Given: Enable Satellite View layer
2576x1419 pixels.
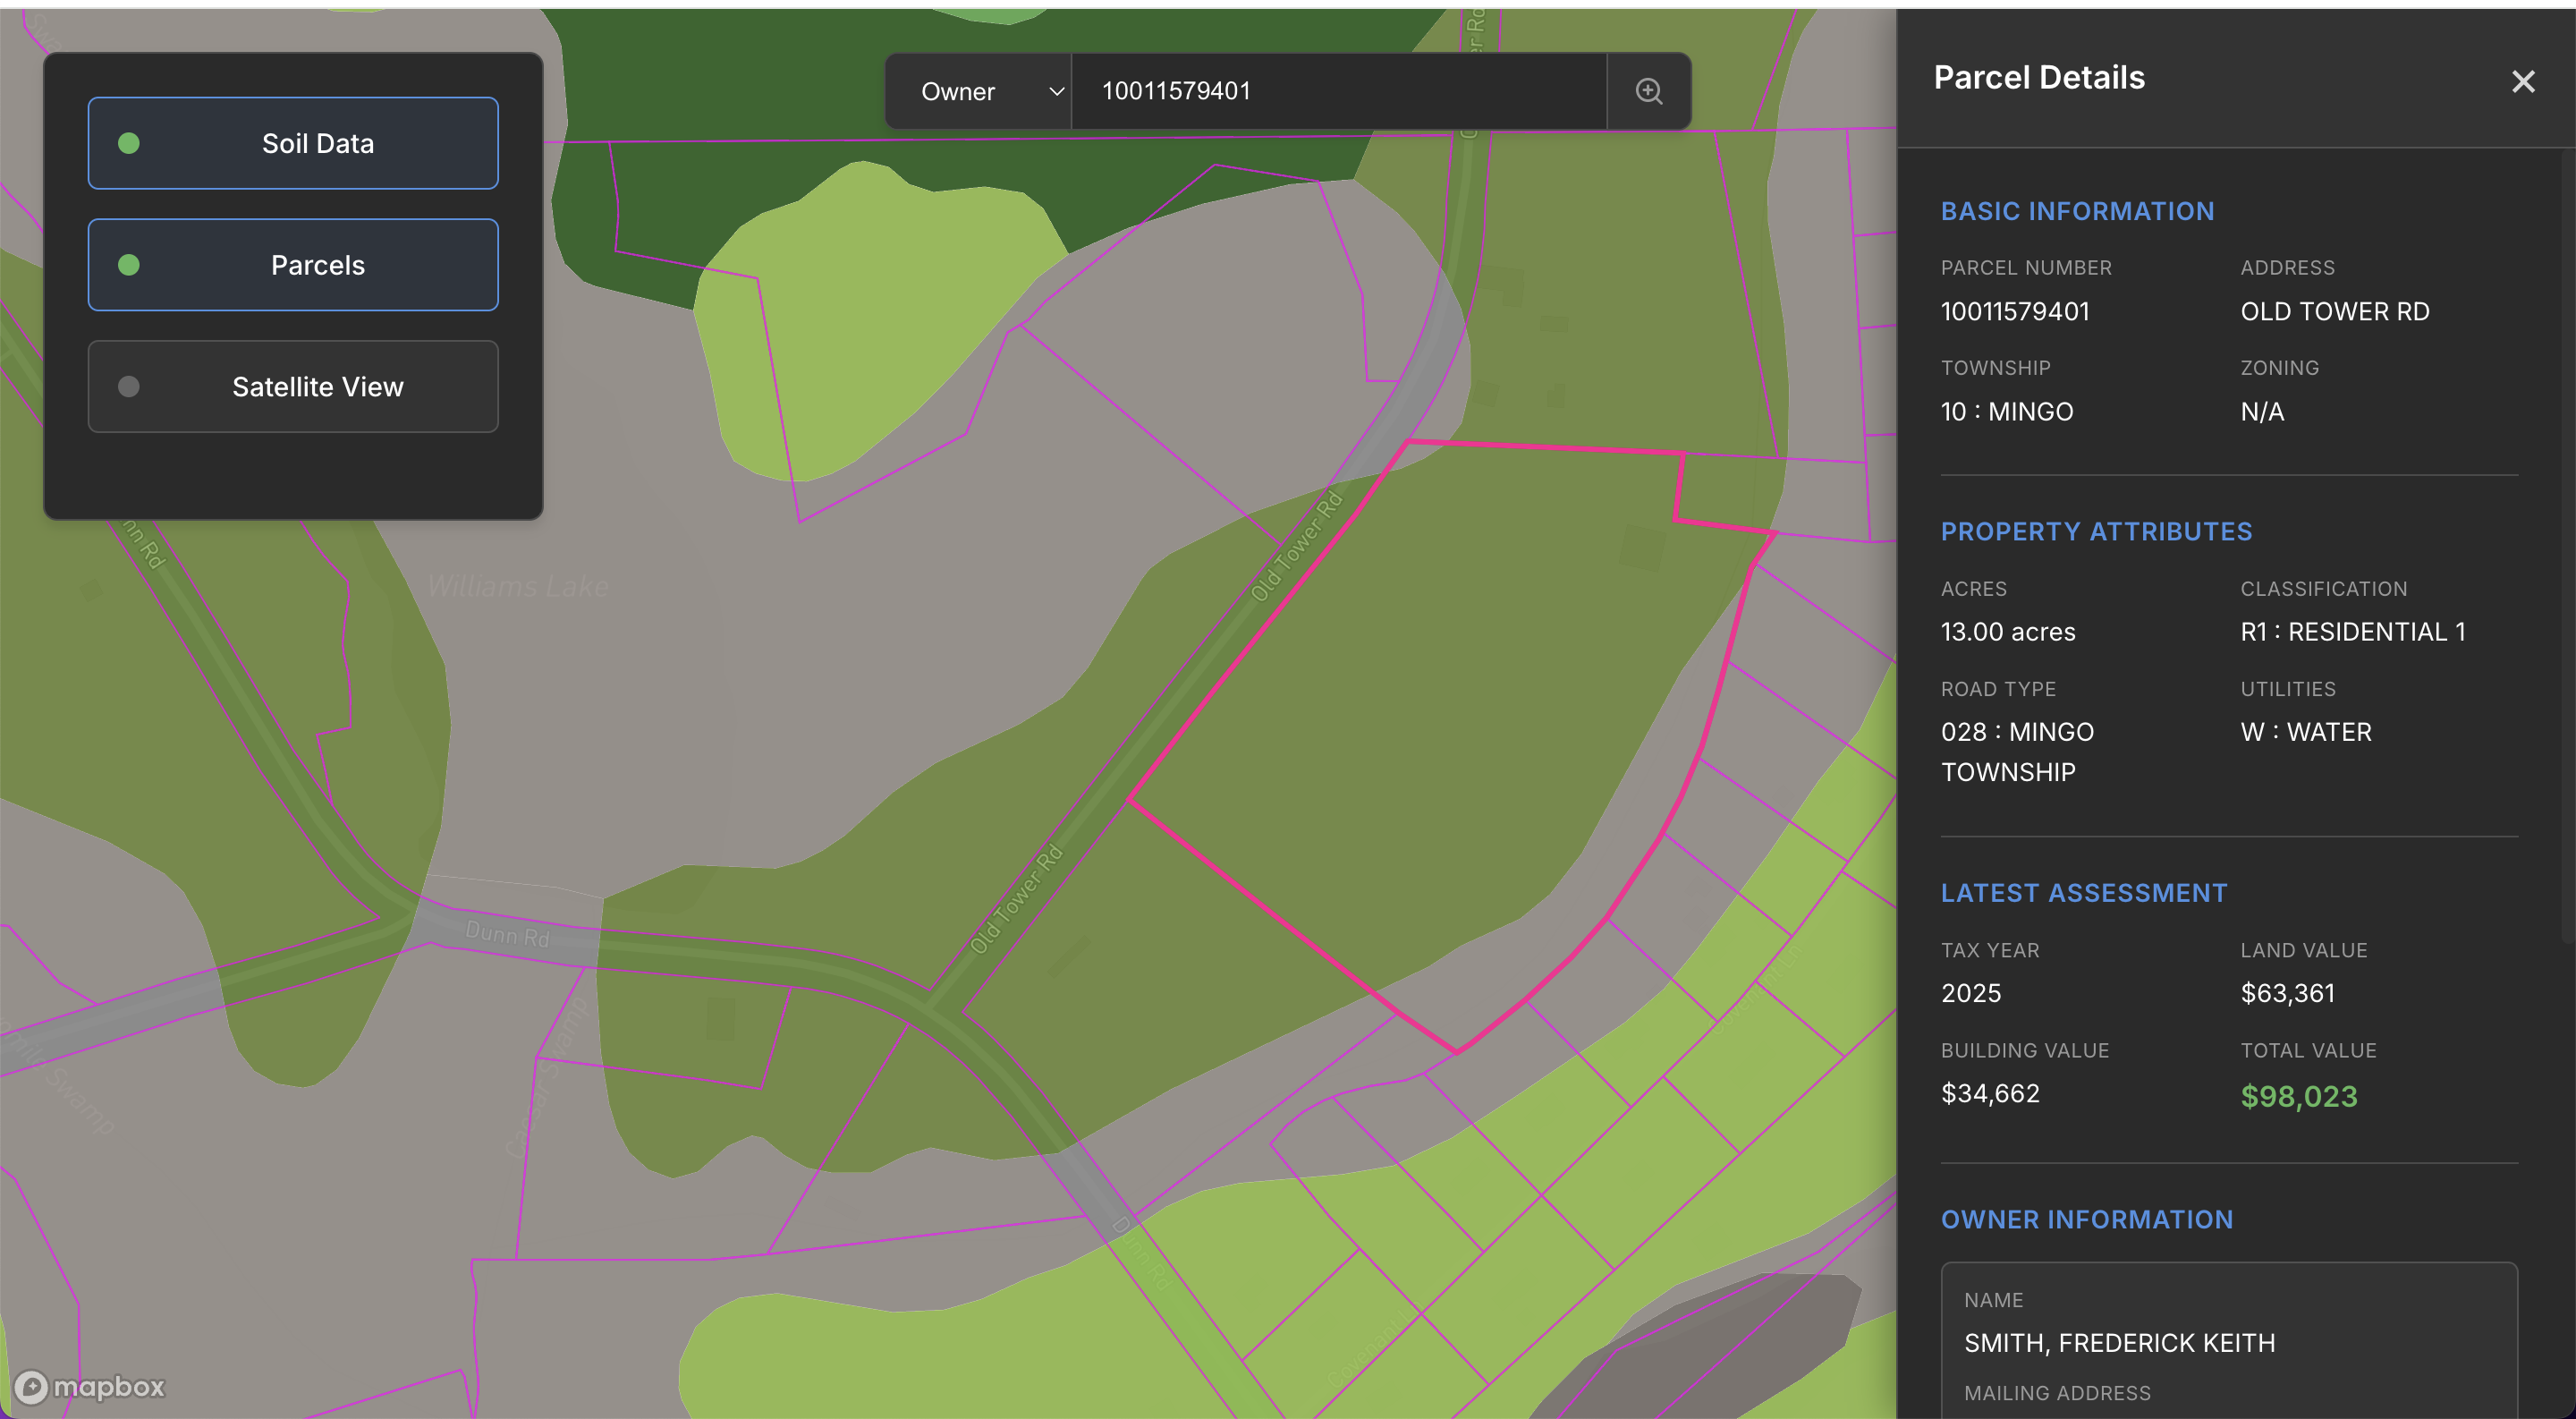Looking at the screenshot, I should click(x=293, y=387).
